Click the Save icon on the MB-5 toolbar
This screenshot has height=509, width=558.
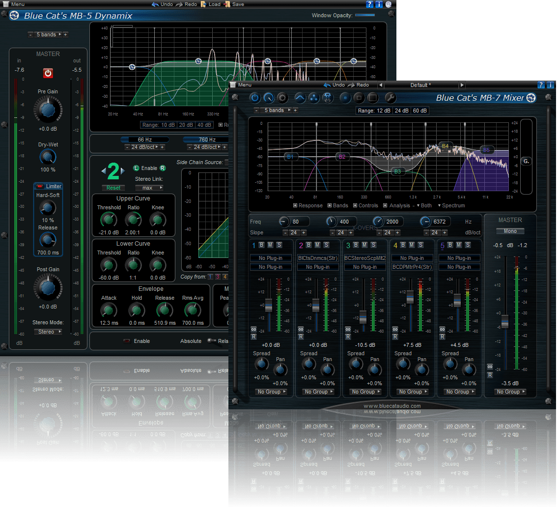click(x=227, y=4)
